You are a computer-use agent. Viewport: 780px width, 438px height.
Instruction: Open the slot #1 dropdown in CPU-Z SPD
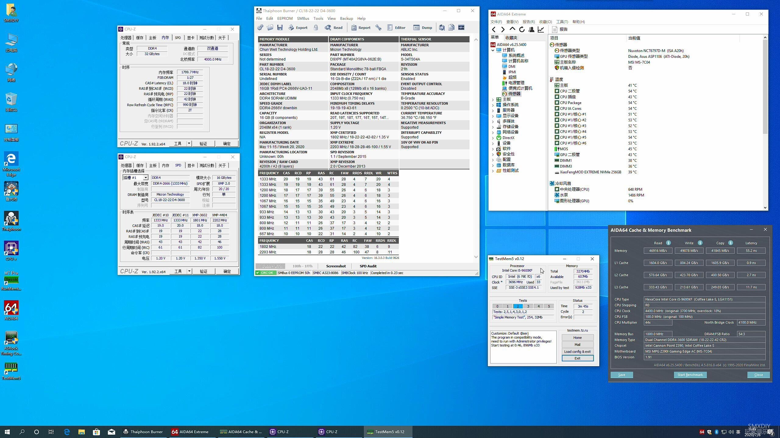pyautogui.click(x=146, y=178)
